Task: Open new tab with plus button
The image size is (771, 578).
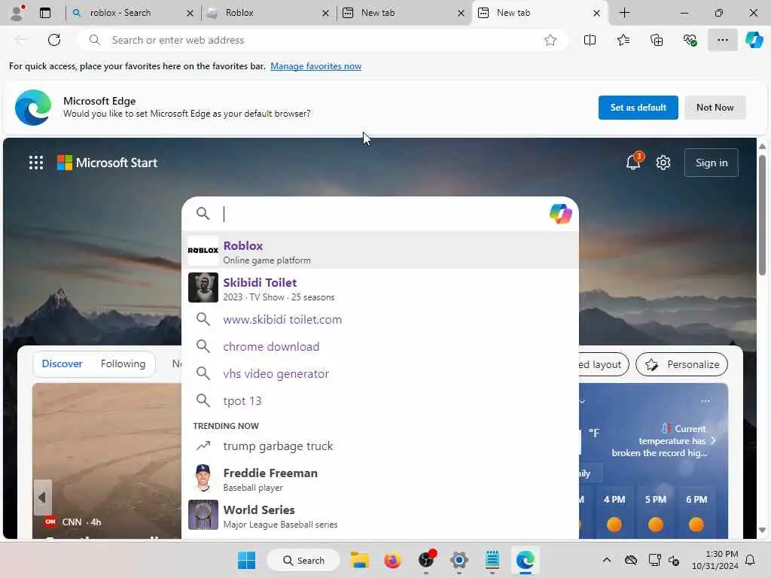Action: coord(624,13)
